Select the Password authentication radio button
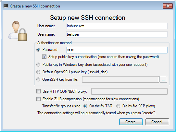 [x=38, y=50]
